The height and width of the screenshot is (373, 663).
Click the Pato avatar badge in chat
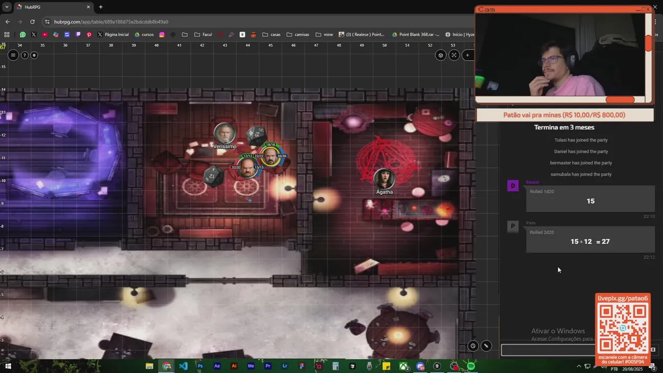(x=513, y=226)
